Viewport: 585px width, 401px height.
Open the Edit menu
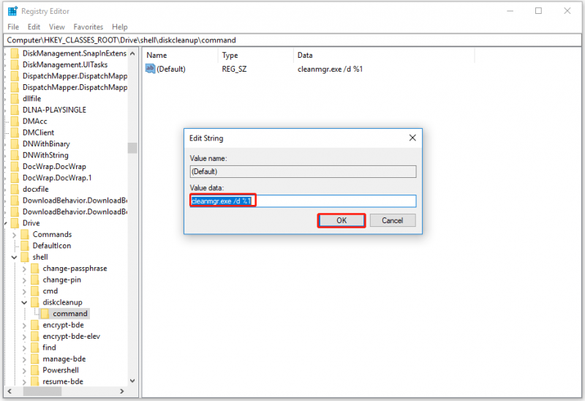pos(34,27)
